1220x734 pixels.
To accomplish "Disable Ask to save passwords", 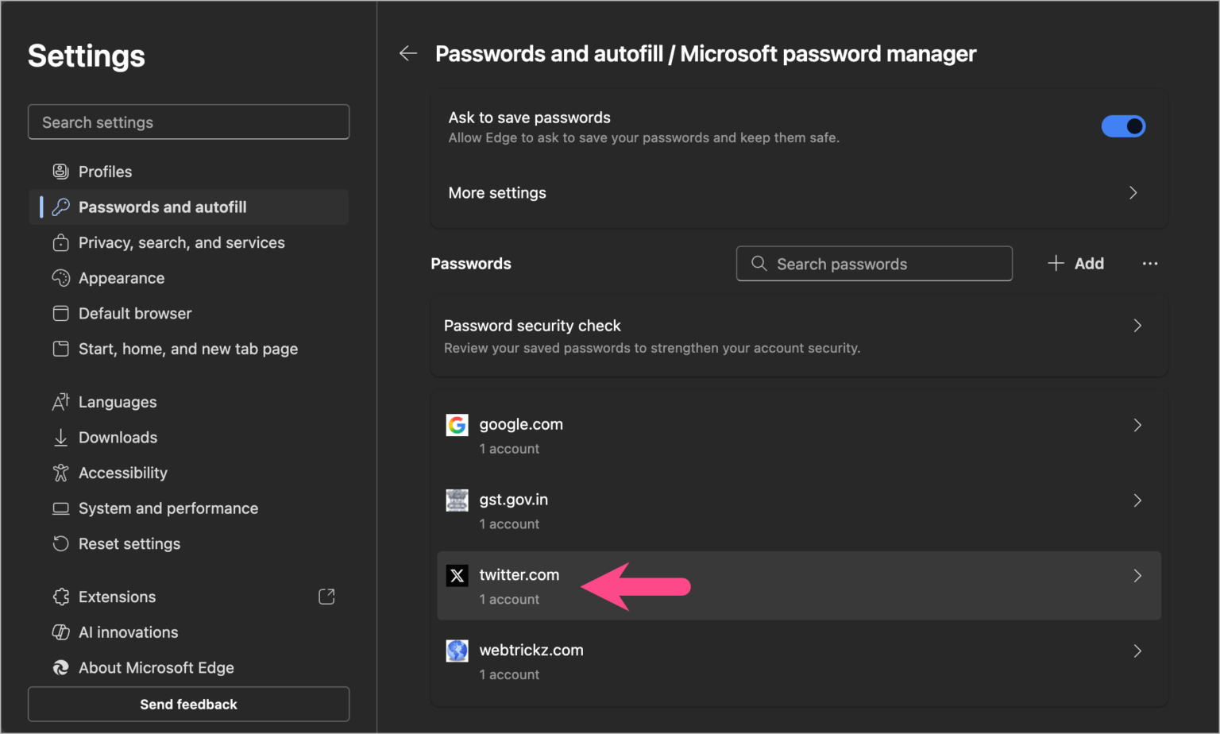I will (x=1123, y=126).
